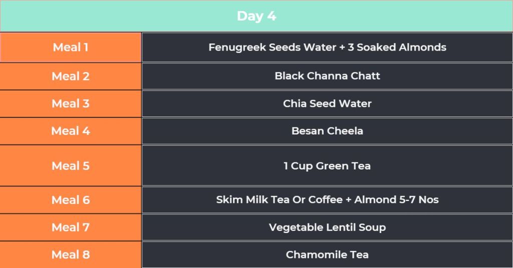The height and width of the screenshot is (268, 513).
Task: Click the text Almond 5-7 Nos
Action: point(396,199)
